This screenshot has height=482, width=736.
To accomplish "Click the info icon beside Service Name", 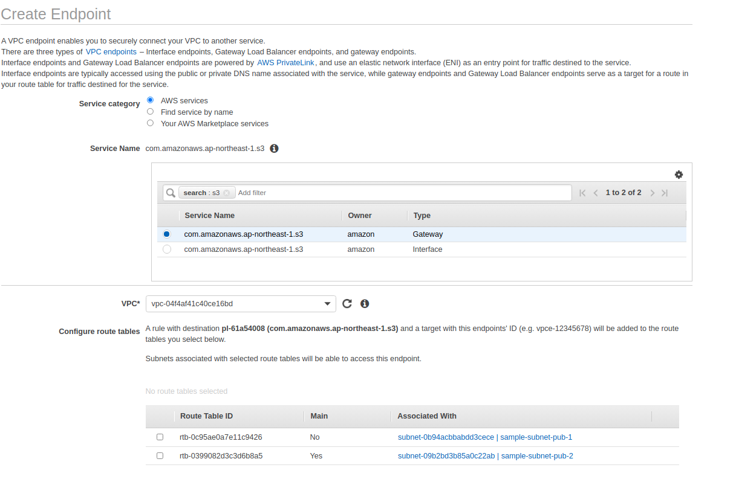I will point(274,149).
